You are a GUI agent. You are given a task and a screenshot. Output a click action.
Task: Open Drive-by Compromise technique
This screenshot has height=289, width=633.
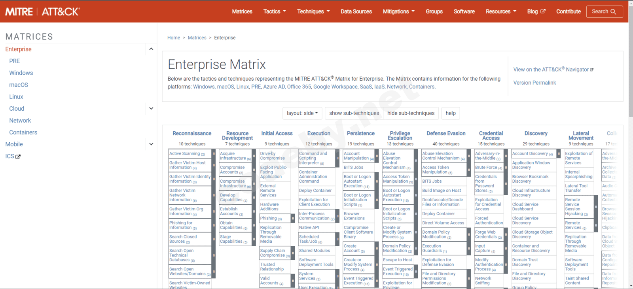[x=272, y=156]
